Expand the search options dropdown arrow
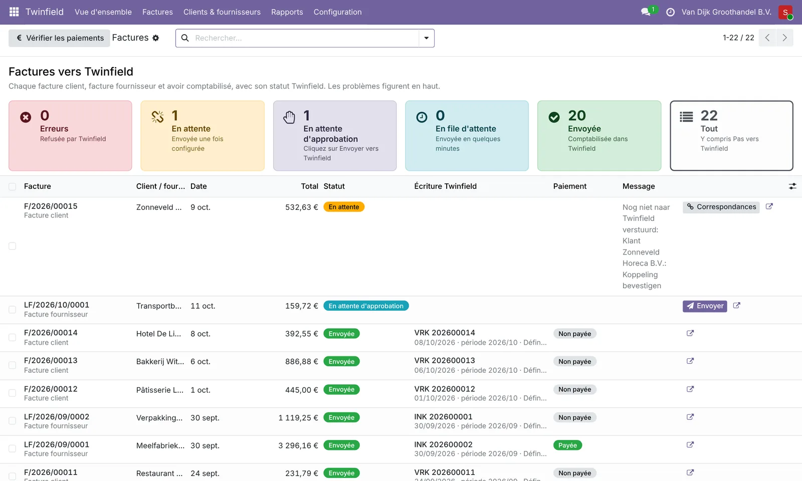The width and height of the screenshot is (802, 481). 427,38
